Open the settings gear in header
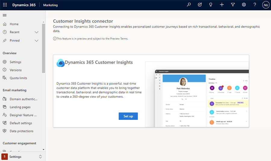The width and height of the screenshot is (271, 161). pyautogui.click(x=244, y=5)
